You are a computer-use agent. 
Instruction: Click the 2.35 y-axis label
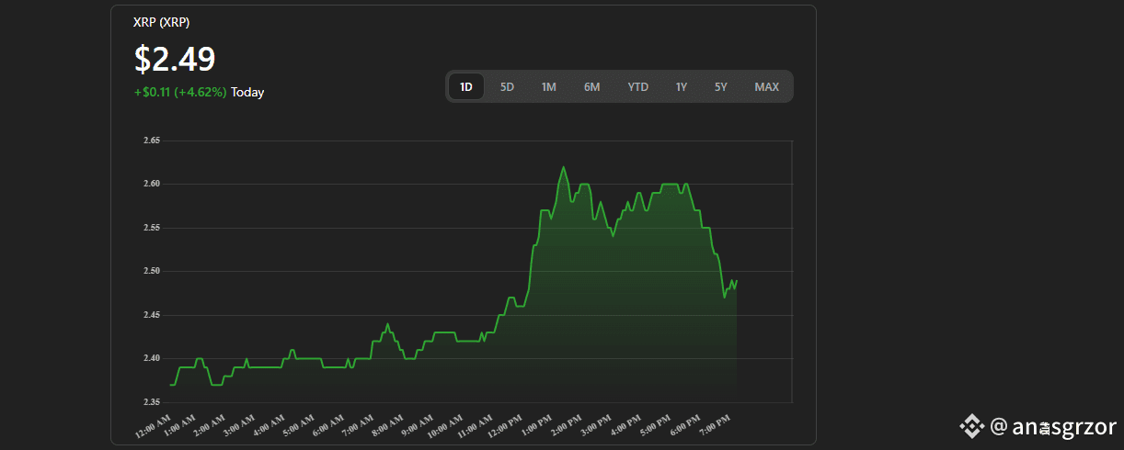(152, 401)
